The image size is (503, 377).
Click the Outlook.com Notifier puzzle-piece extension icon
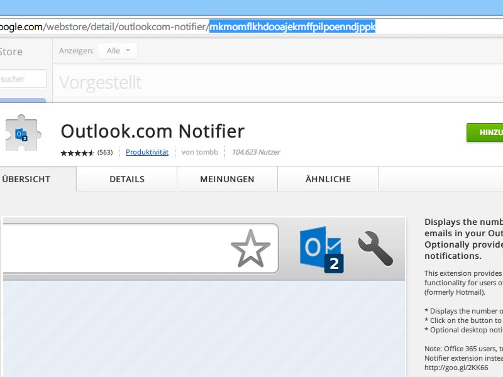pos(23,133)
